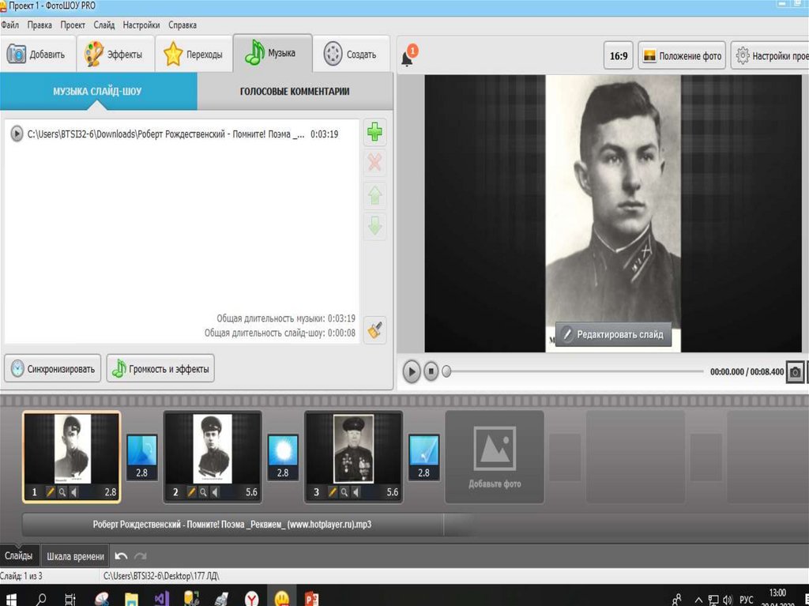Viewport: 809px width, 606px height.
Task: Click the magnifier icon on slide 2
Action: 203,492
